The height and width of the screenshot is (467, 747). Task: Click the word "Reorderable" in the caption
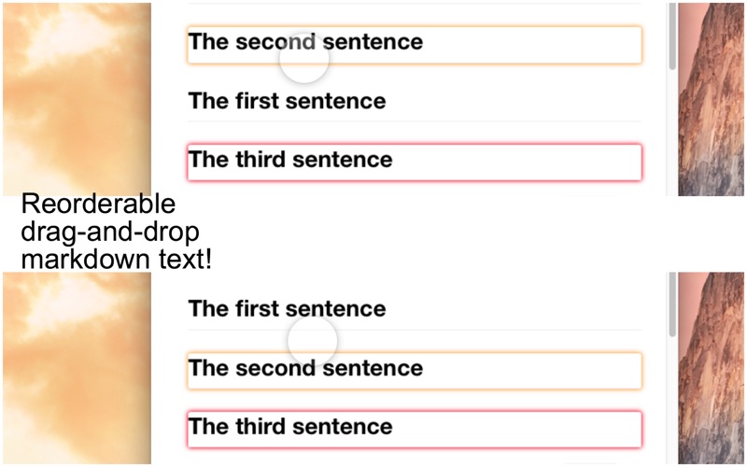pos(99,204)
